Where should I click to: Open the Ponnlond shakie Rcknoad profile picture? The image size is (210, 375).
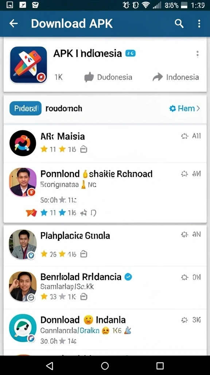coord(23,182)
